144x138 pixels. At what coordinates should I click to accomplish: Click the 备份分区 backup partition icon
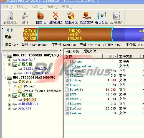click(x=102, y=18)
